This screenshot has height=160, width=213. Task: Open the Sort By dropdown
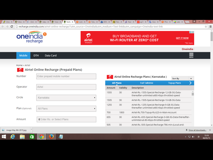coord(182,78)
